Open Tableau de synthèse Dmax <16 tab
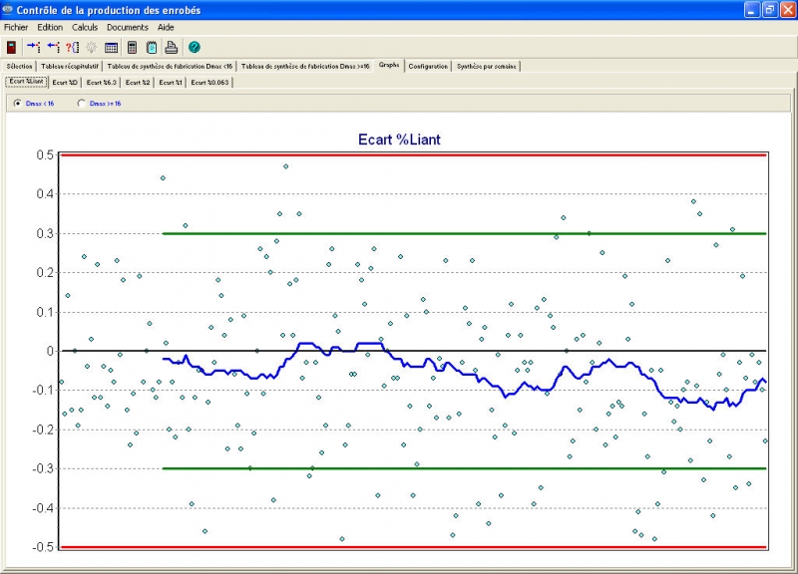Viewport: 798px width, 574px height. [x=170, y=66]
